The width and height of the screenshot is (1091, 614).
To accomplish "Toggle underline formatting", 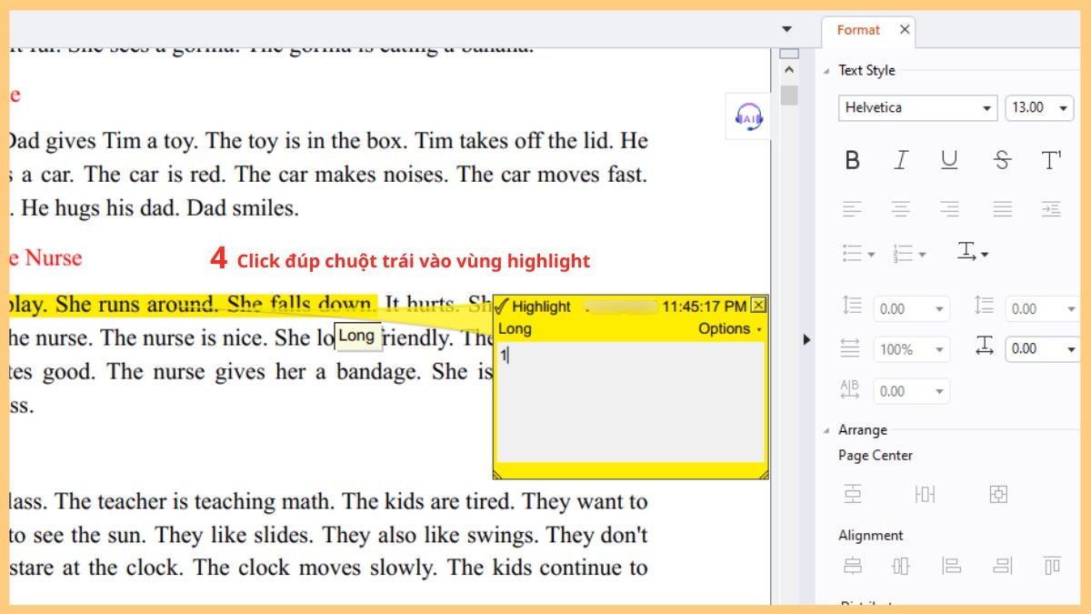I will 949,161.
